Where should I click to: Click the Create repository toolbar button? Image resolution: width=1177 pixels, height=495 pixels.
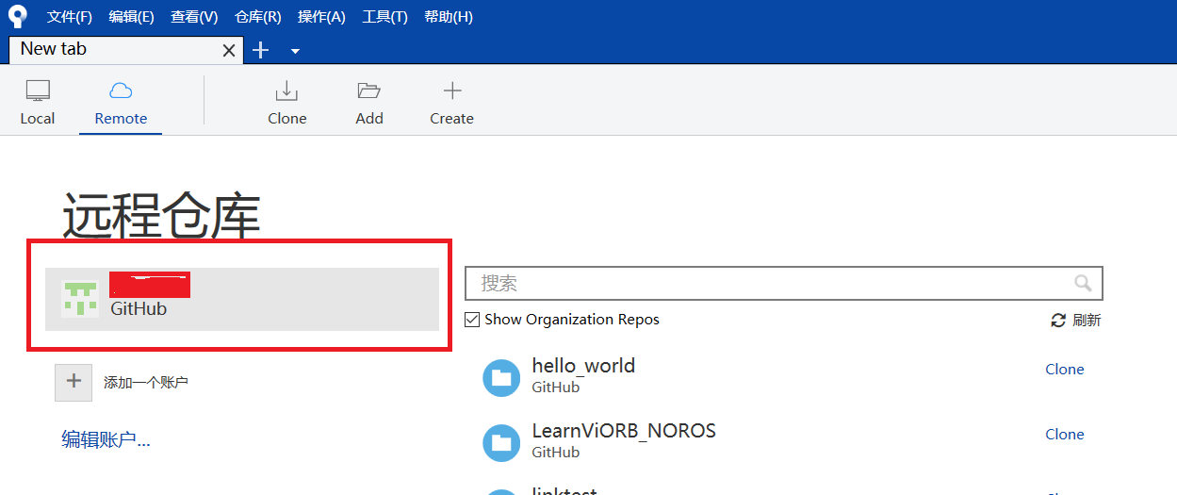451,104
